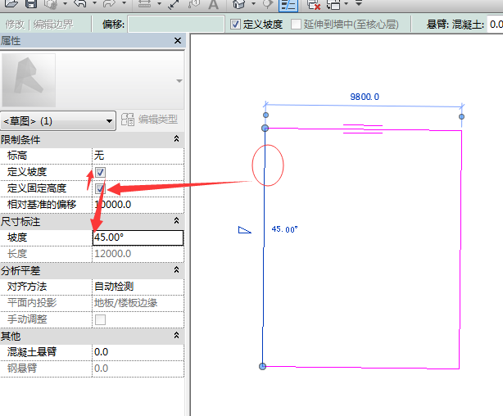Uncheck 定义坡度 in the properties panel
Viewport: 503px width, 416px height.
(x=100, y=172)
